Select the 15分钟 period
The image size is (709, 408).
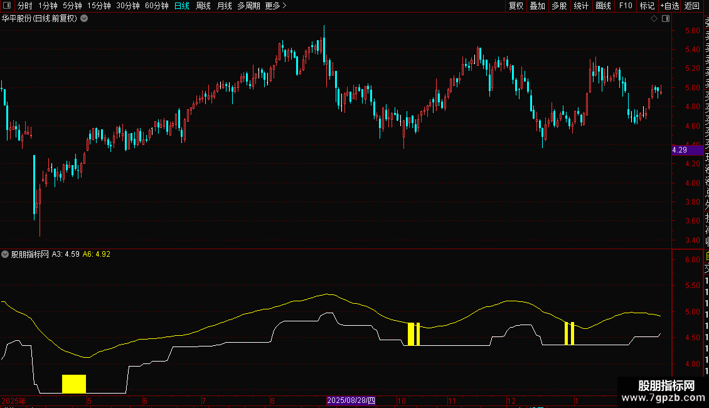click(99, 6)
